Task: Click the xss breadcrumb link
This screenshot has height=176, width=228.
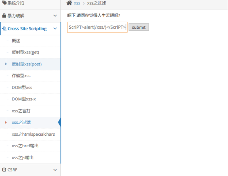Action: click(x=77, y=3)
